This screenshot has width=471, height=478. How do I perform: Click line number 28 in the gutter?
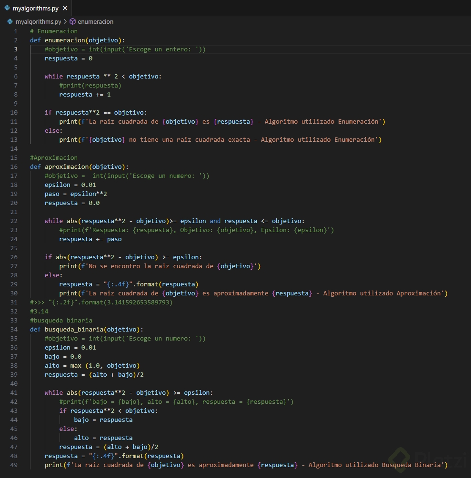pyautogui.click(x=14, y=275)
